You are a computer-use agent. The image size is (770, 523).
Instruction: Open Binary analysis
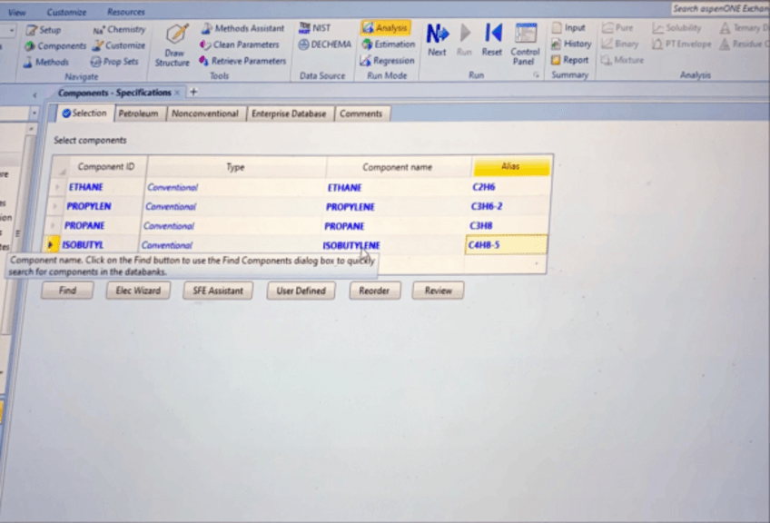coord(620,44)
